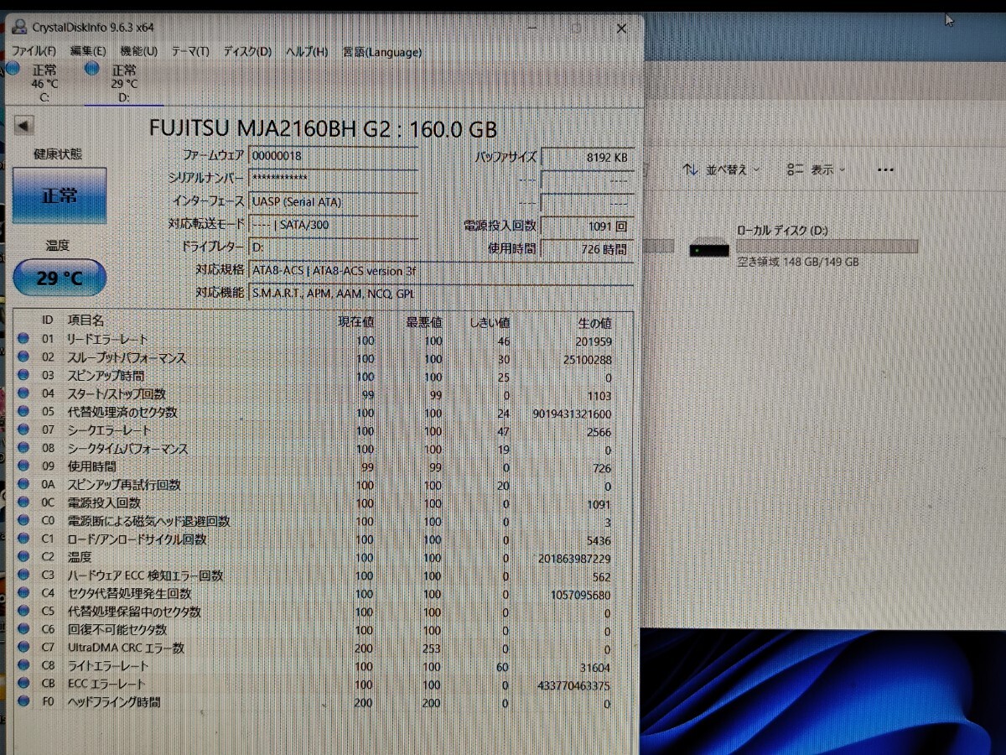The height and width of the screenshot is (755, 1006).
Task: Close the CrystalDiskInfo window
Action: coord(621,29)
